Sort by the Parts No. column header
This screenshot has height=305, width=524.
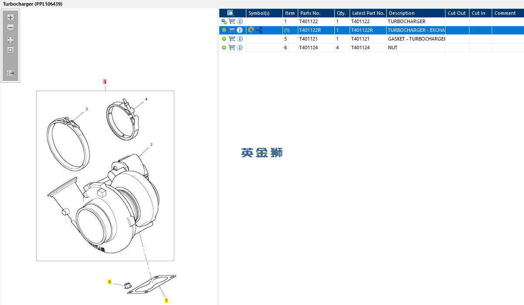point(316,13)
